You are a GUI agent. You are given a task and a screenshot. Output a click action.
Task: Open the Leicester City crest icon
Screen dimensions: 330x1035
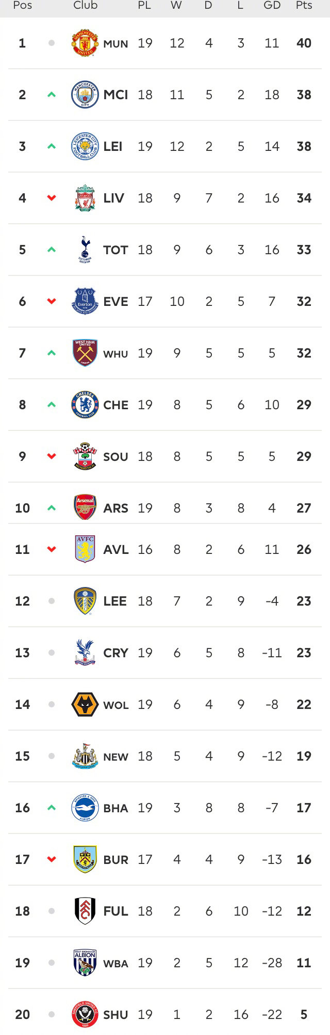click(85, 146)
